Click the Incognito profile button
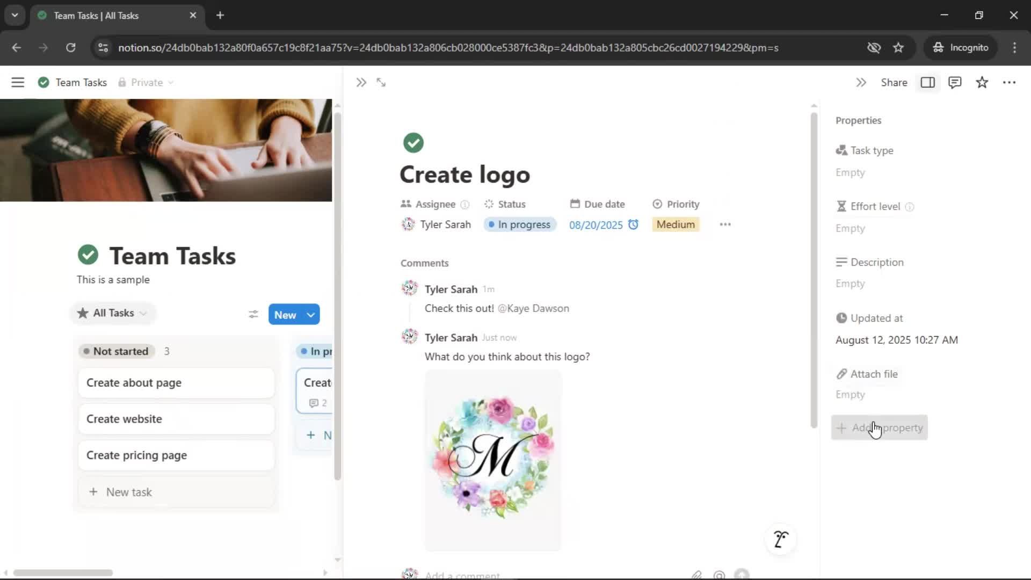This screenshot has height=580, width=1031. tap(961, 47)
